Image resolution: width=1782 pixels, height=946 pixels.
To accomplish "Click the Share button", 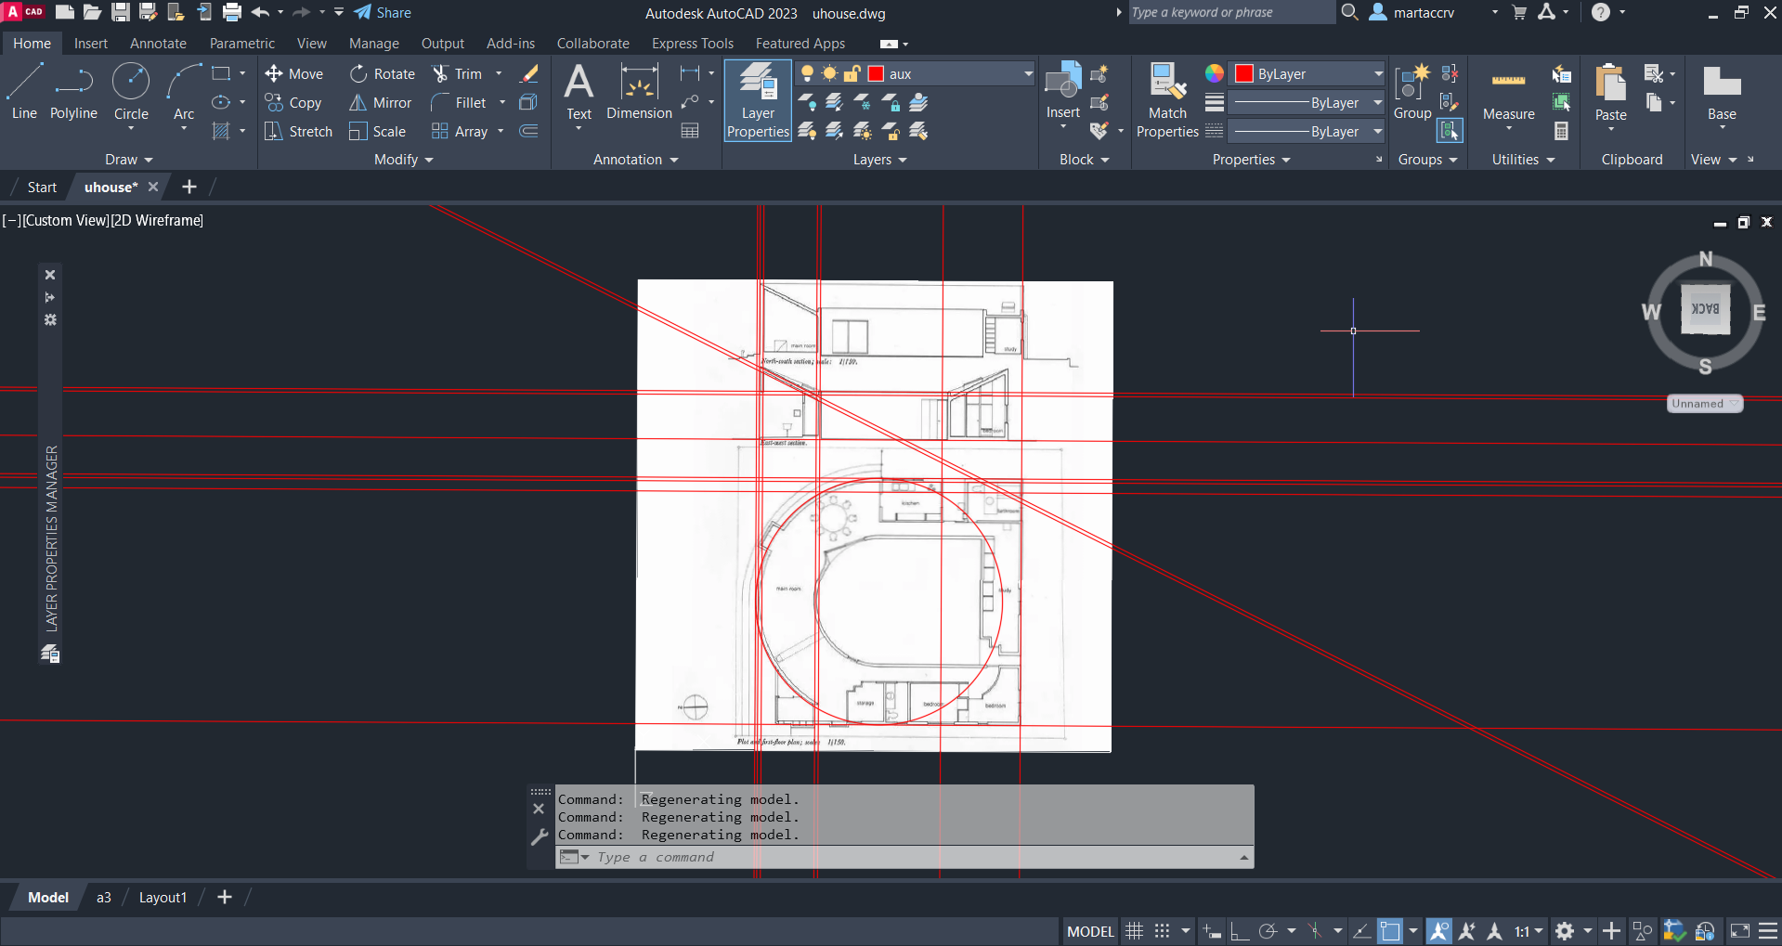I will (x=383, y=13).
